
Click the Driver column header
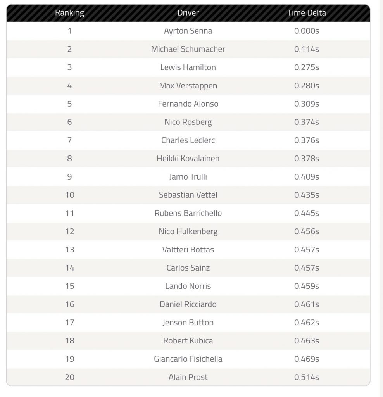(x=188, y=13)
